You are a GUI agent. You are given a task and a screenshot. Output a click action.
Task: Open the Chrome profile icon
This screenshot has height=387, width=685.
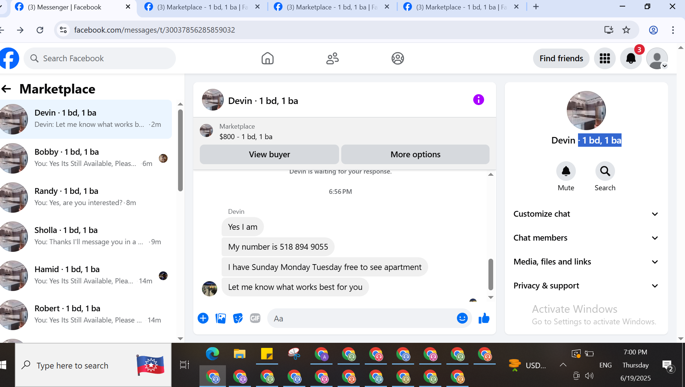(653, 30)
